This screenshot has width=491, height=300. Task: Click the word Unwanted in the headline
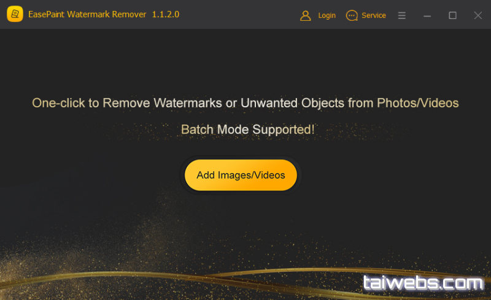[x=269, y=103]
